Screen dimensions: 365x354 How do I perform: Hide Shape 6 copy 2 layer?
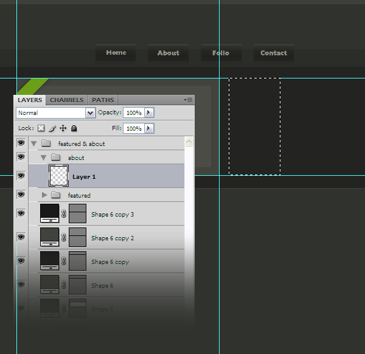click(x=21, y=237)
